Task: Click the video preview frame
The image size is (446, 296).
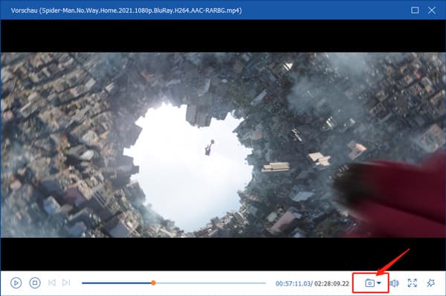Action: (223, 145)
